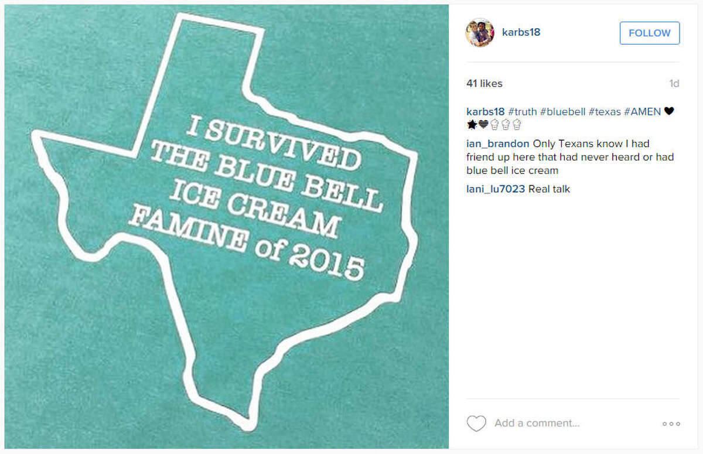Focus the 'Add a comment...' field
Viewport: 703px width, 454px height.
(x=537, y=423)
